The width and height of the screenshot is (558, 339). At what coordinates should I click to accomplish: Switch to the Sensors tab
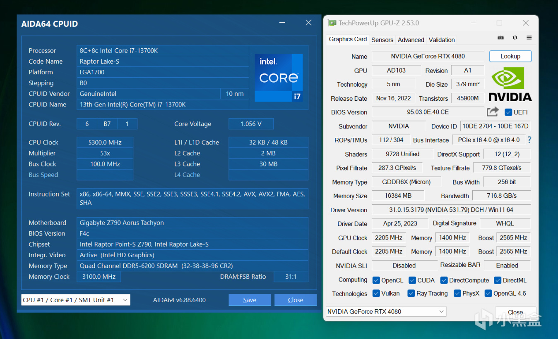pos(382,40)
